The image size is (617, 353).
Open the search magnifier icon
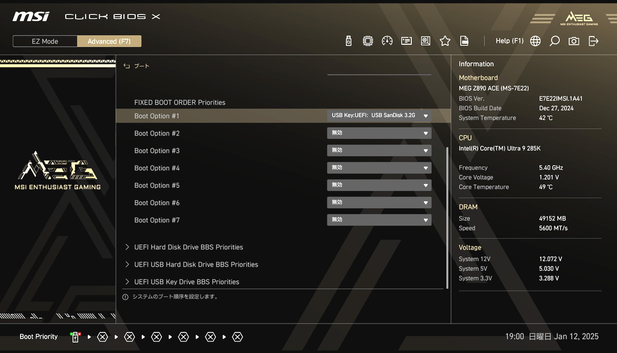click(554, 41)
